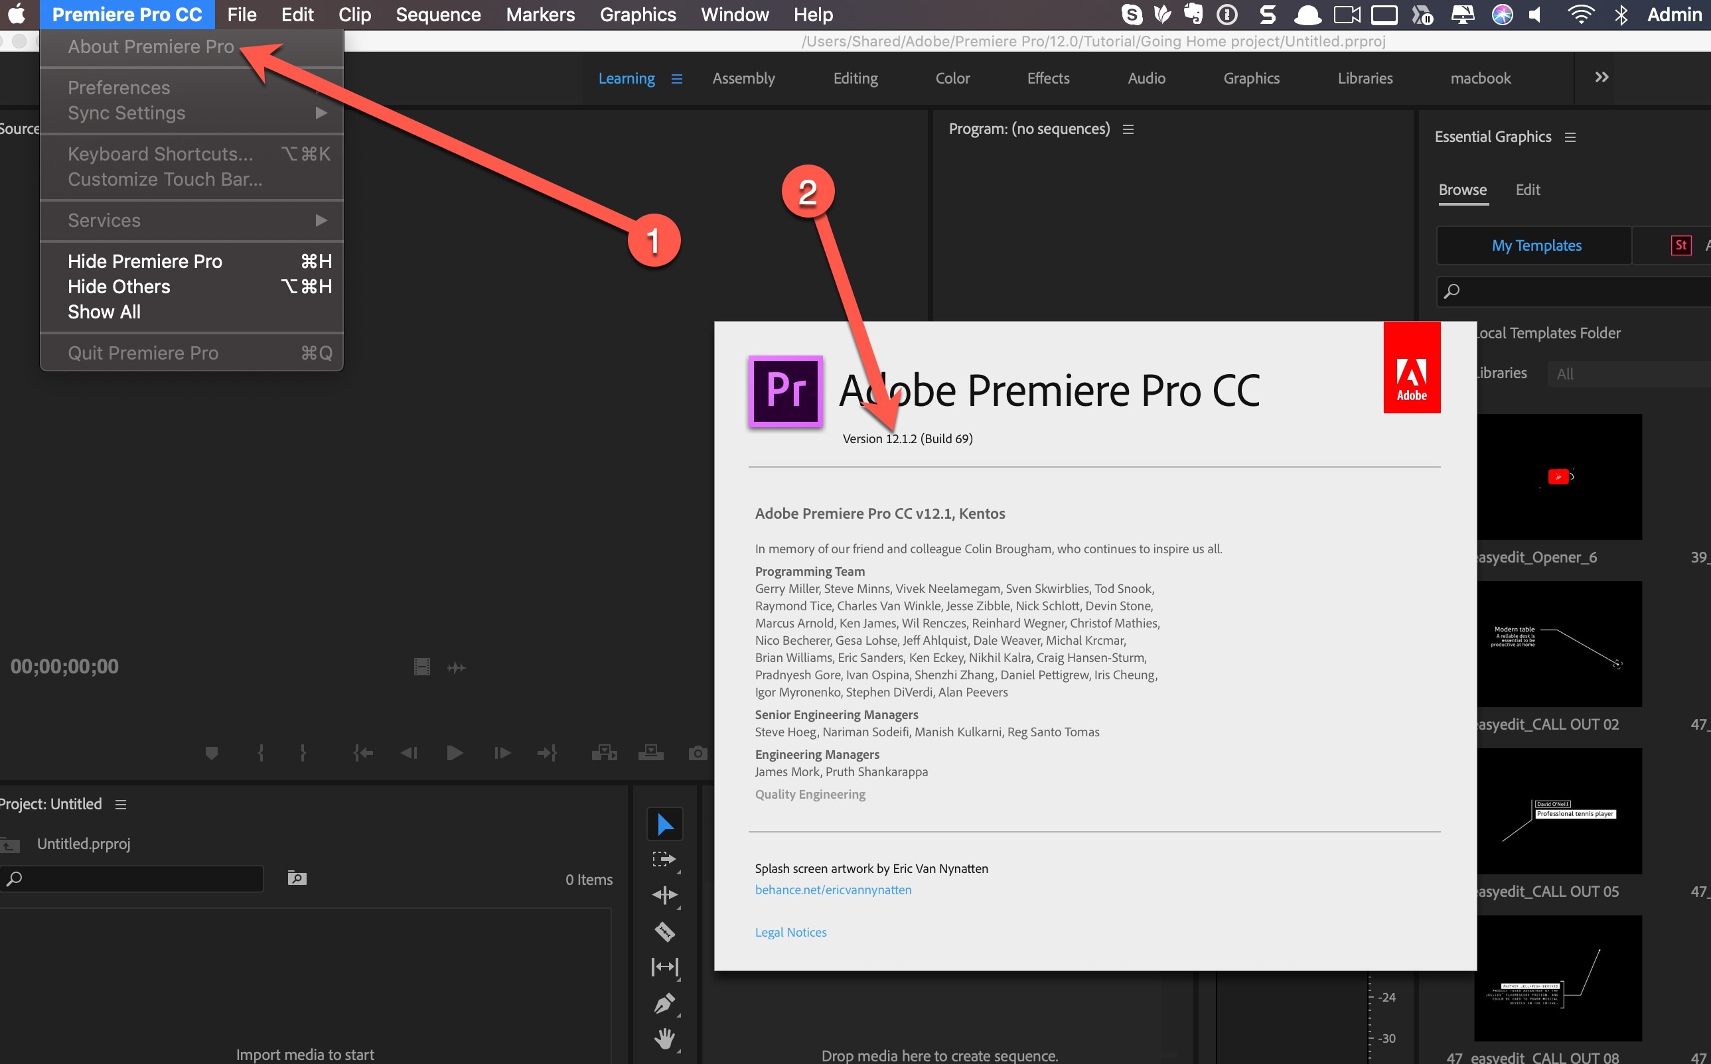Screen dimensions: 1711x1064
Task: Select the Slip tool
Action: (664, 967)
